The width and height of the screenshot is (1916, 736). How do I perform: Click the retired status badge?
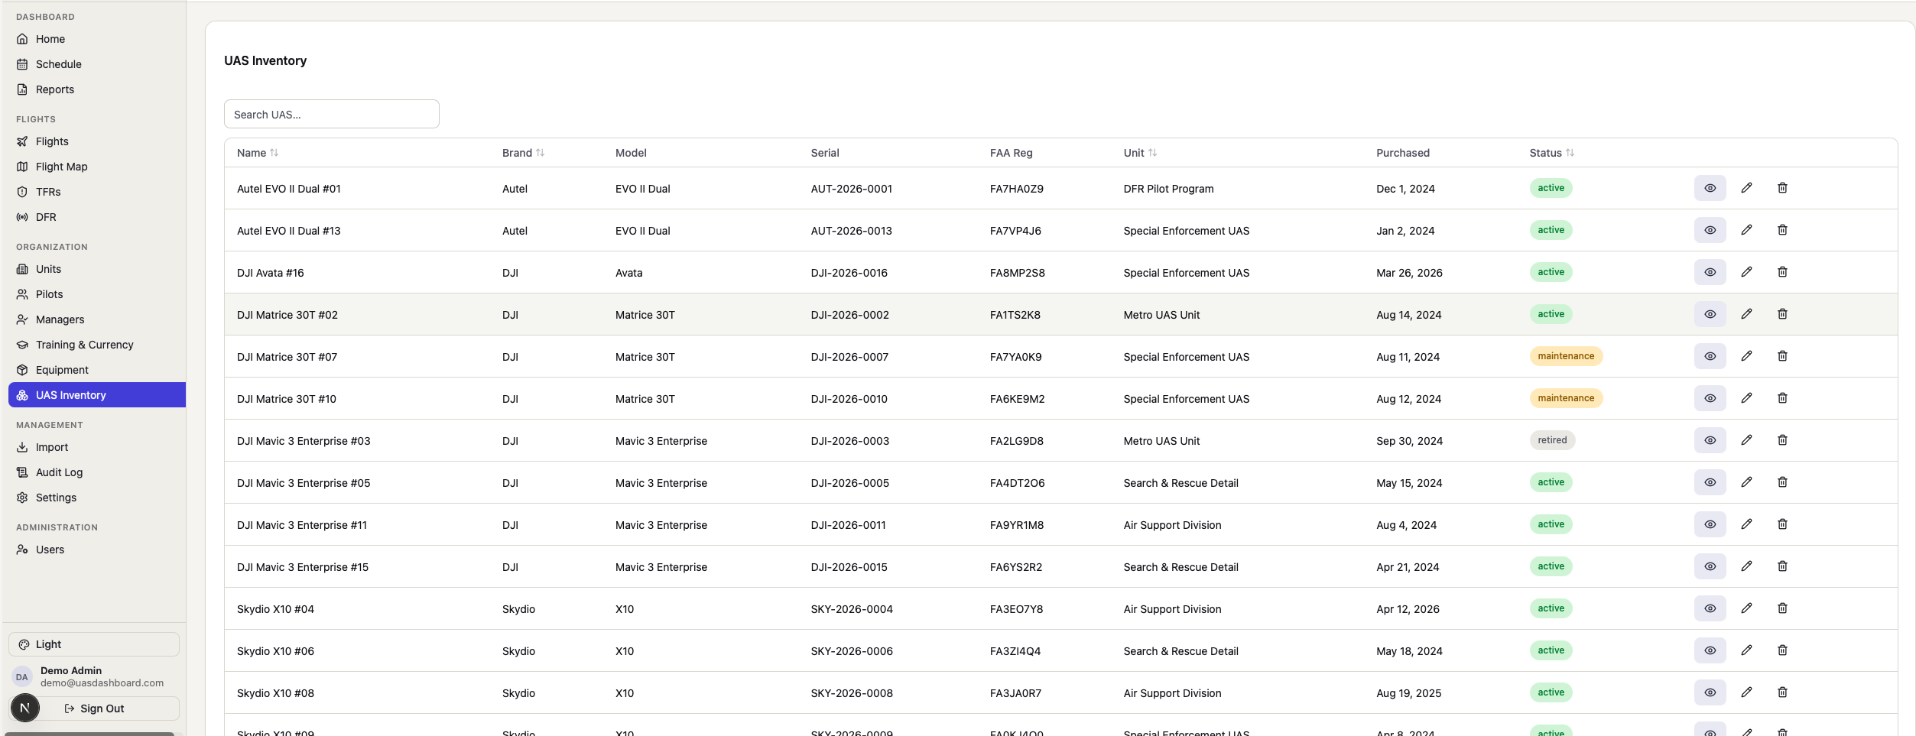click(x=1551, y=440)
